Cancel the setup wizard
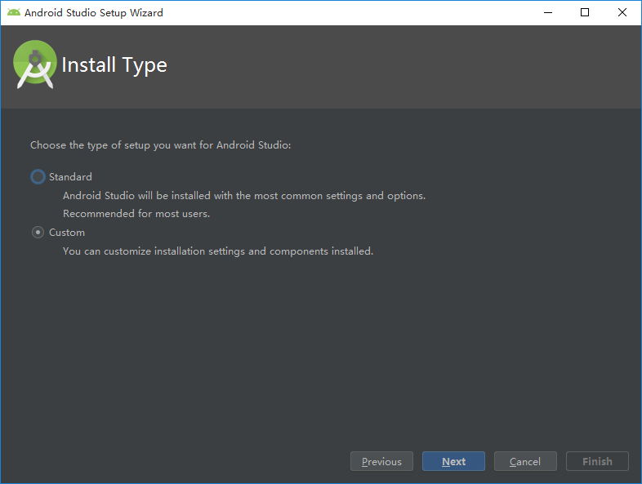The height and width of the screenshot is (484, 642). tap(525, 461)
